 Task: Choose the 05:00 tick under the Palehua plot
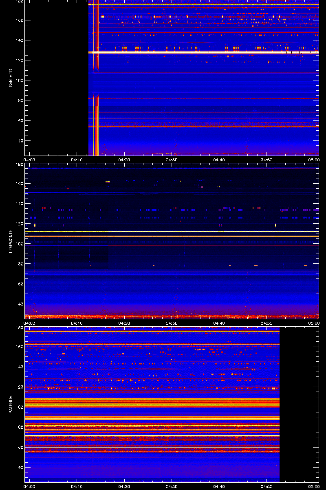pos(314,487)
